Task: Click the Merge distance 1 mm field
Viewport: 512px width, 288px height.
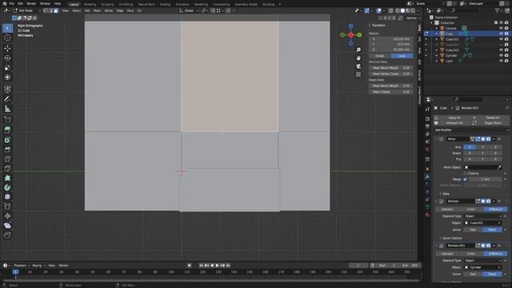Action: [486, 179]
